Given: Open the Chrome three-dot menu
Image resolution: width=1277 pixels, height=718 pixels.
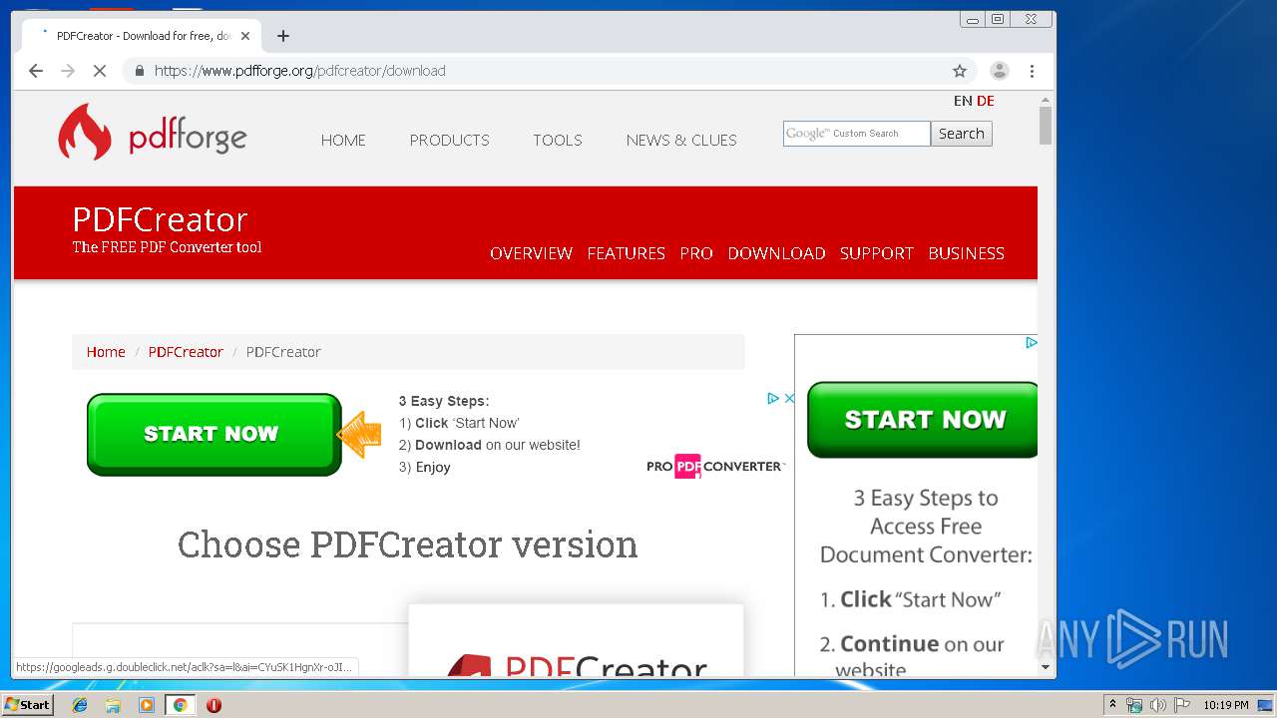Looking at the screenshot, I should click(1032, 71).
